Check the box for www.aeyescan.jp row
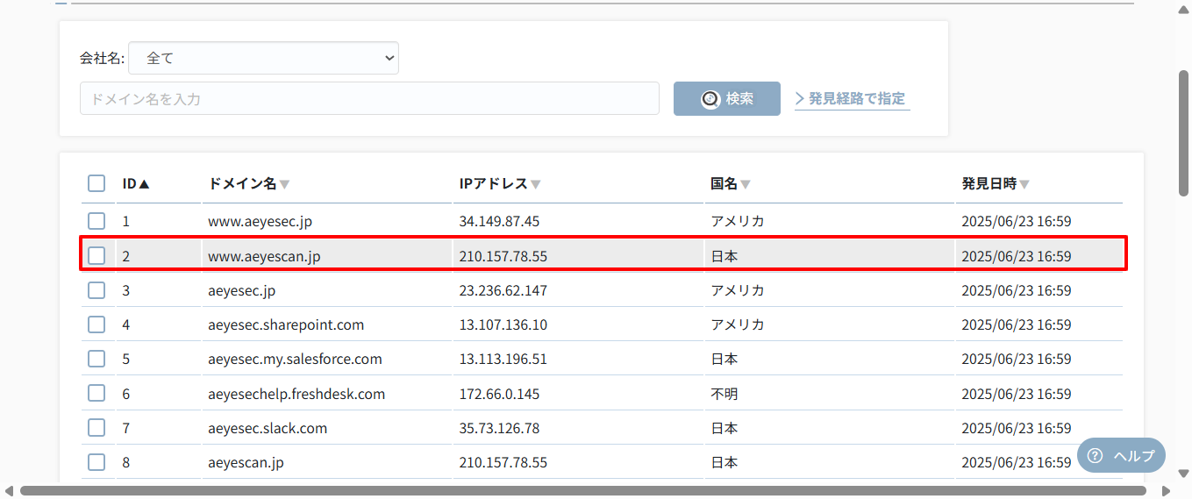The width and height of the screenshot is (1192, 499). pyautogui.click(x=96, y=256)
